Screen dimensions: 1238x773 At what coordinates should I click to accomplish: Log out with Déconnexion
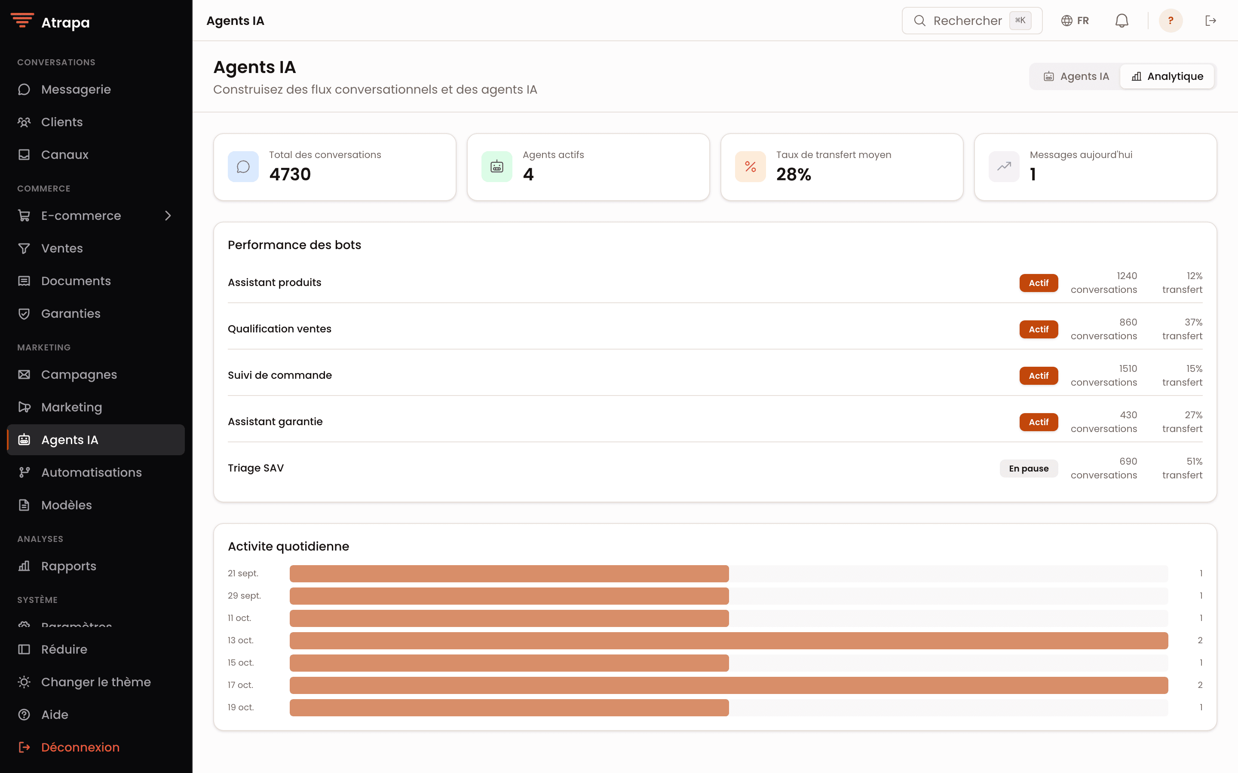pos(96,747)
